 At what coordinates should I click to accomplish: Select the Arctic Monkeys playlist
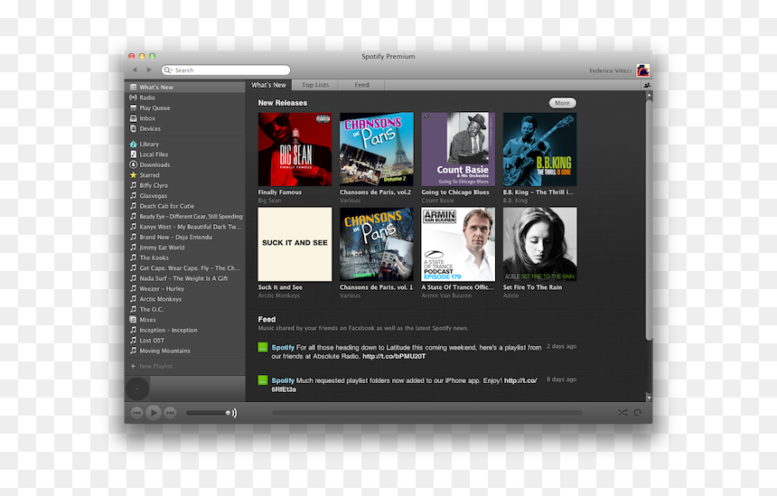185,299
